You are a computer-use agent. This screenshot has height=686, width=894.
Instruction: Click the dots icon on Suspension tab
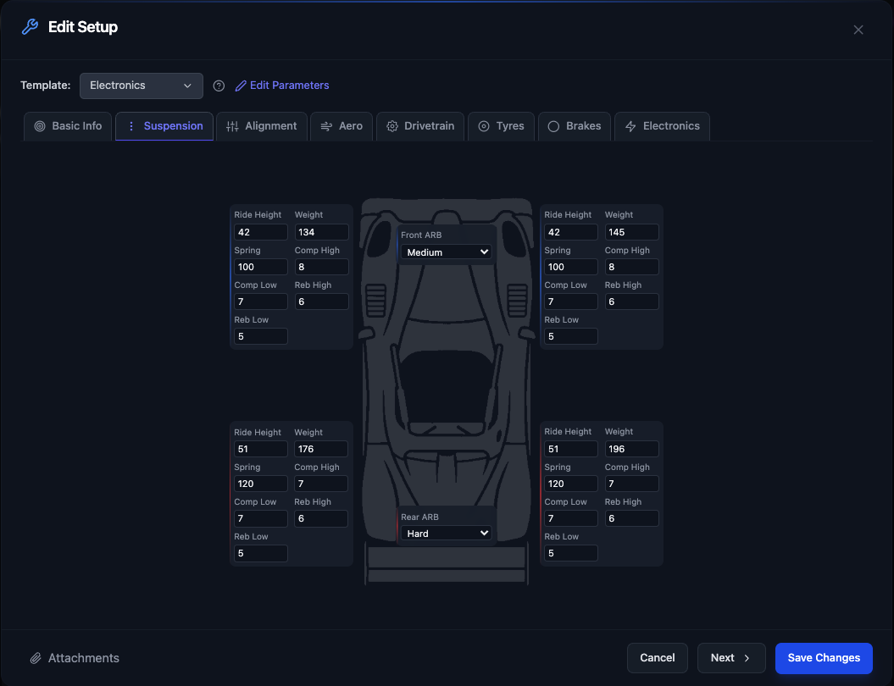click(130, 125)
